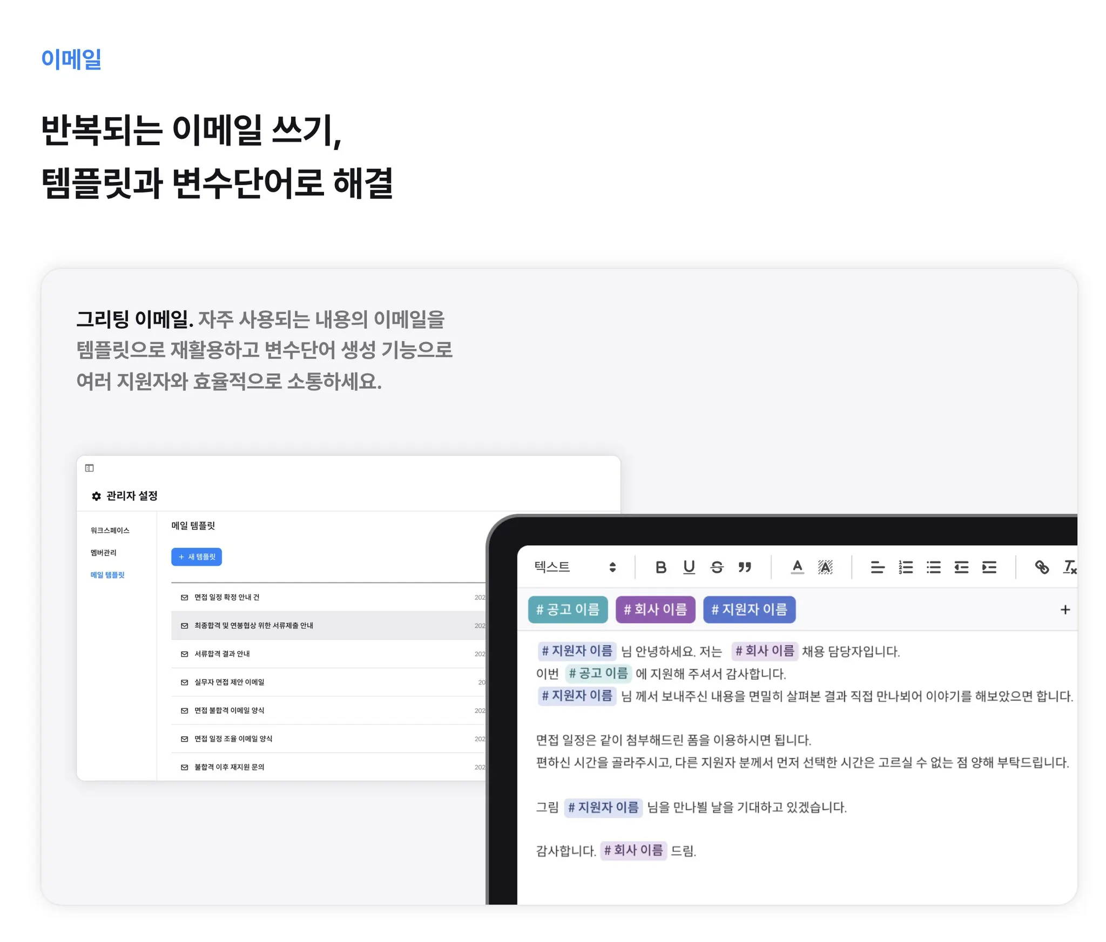Toggle bold formatting in editor toolbar
Image resolution: width=1106 pixels, height=942 pixels.
pyautogui.click(x=660, y=567)
